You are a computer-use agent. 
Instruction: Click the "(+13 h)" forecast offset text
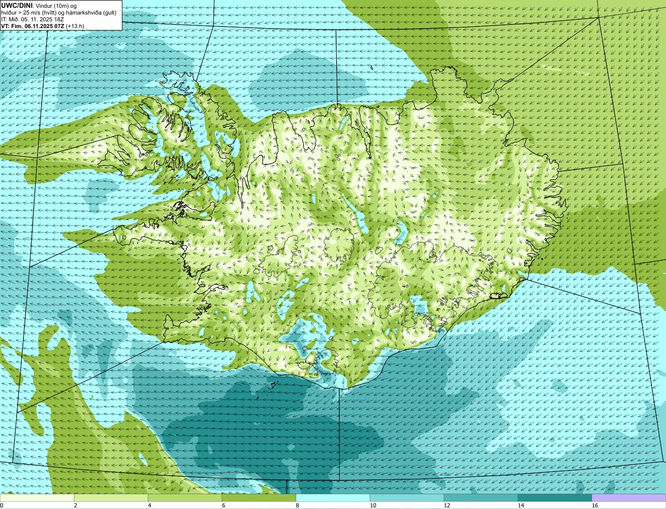pos(75,26)
